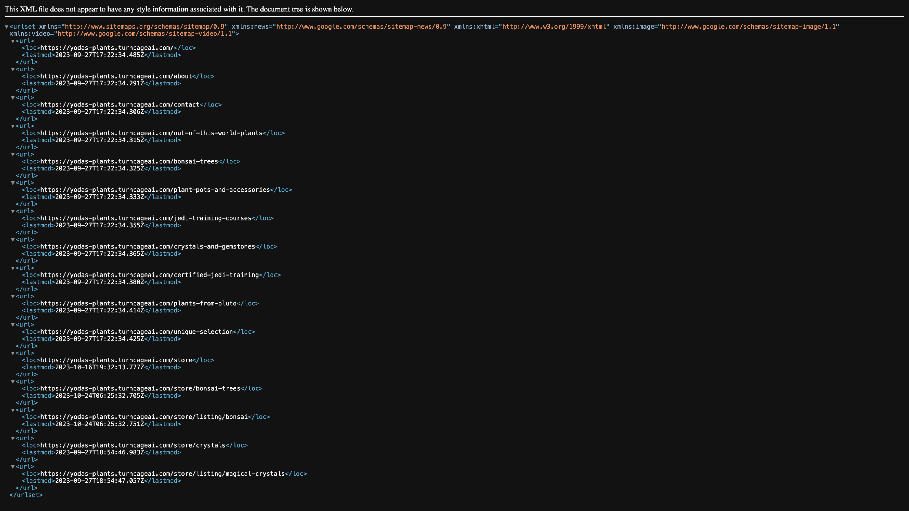
Task: Click lastmod value 2023-09-27T17:22:34.325Z
Action: click(x=99, y=169)
